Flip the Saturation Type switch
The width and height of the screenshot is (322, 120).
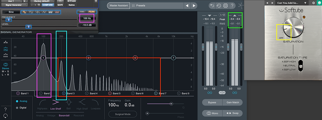[x=301, y=66]
